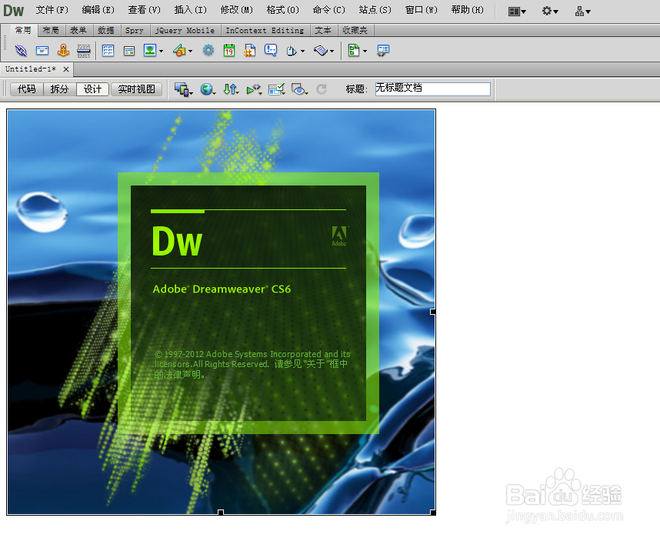The width and height of the screenshot is (660, 538).
Task: Expand the Templates dropdown arrow
Action: (x=365, y=51)
